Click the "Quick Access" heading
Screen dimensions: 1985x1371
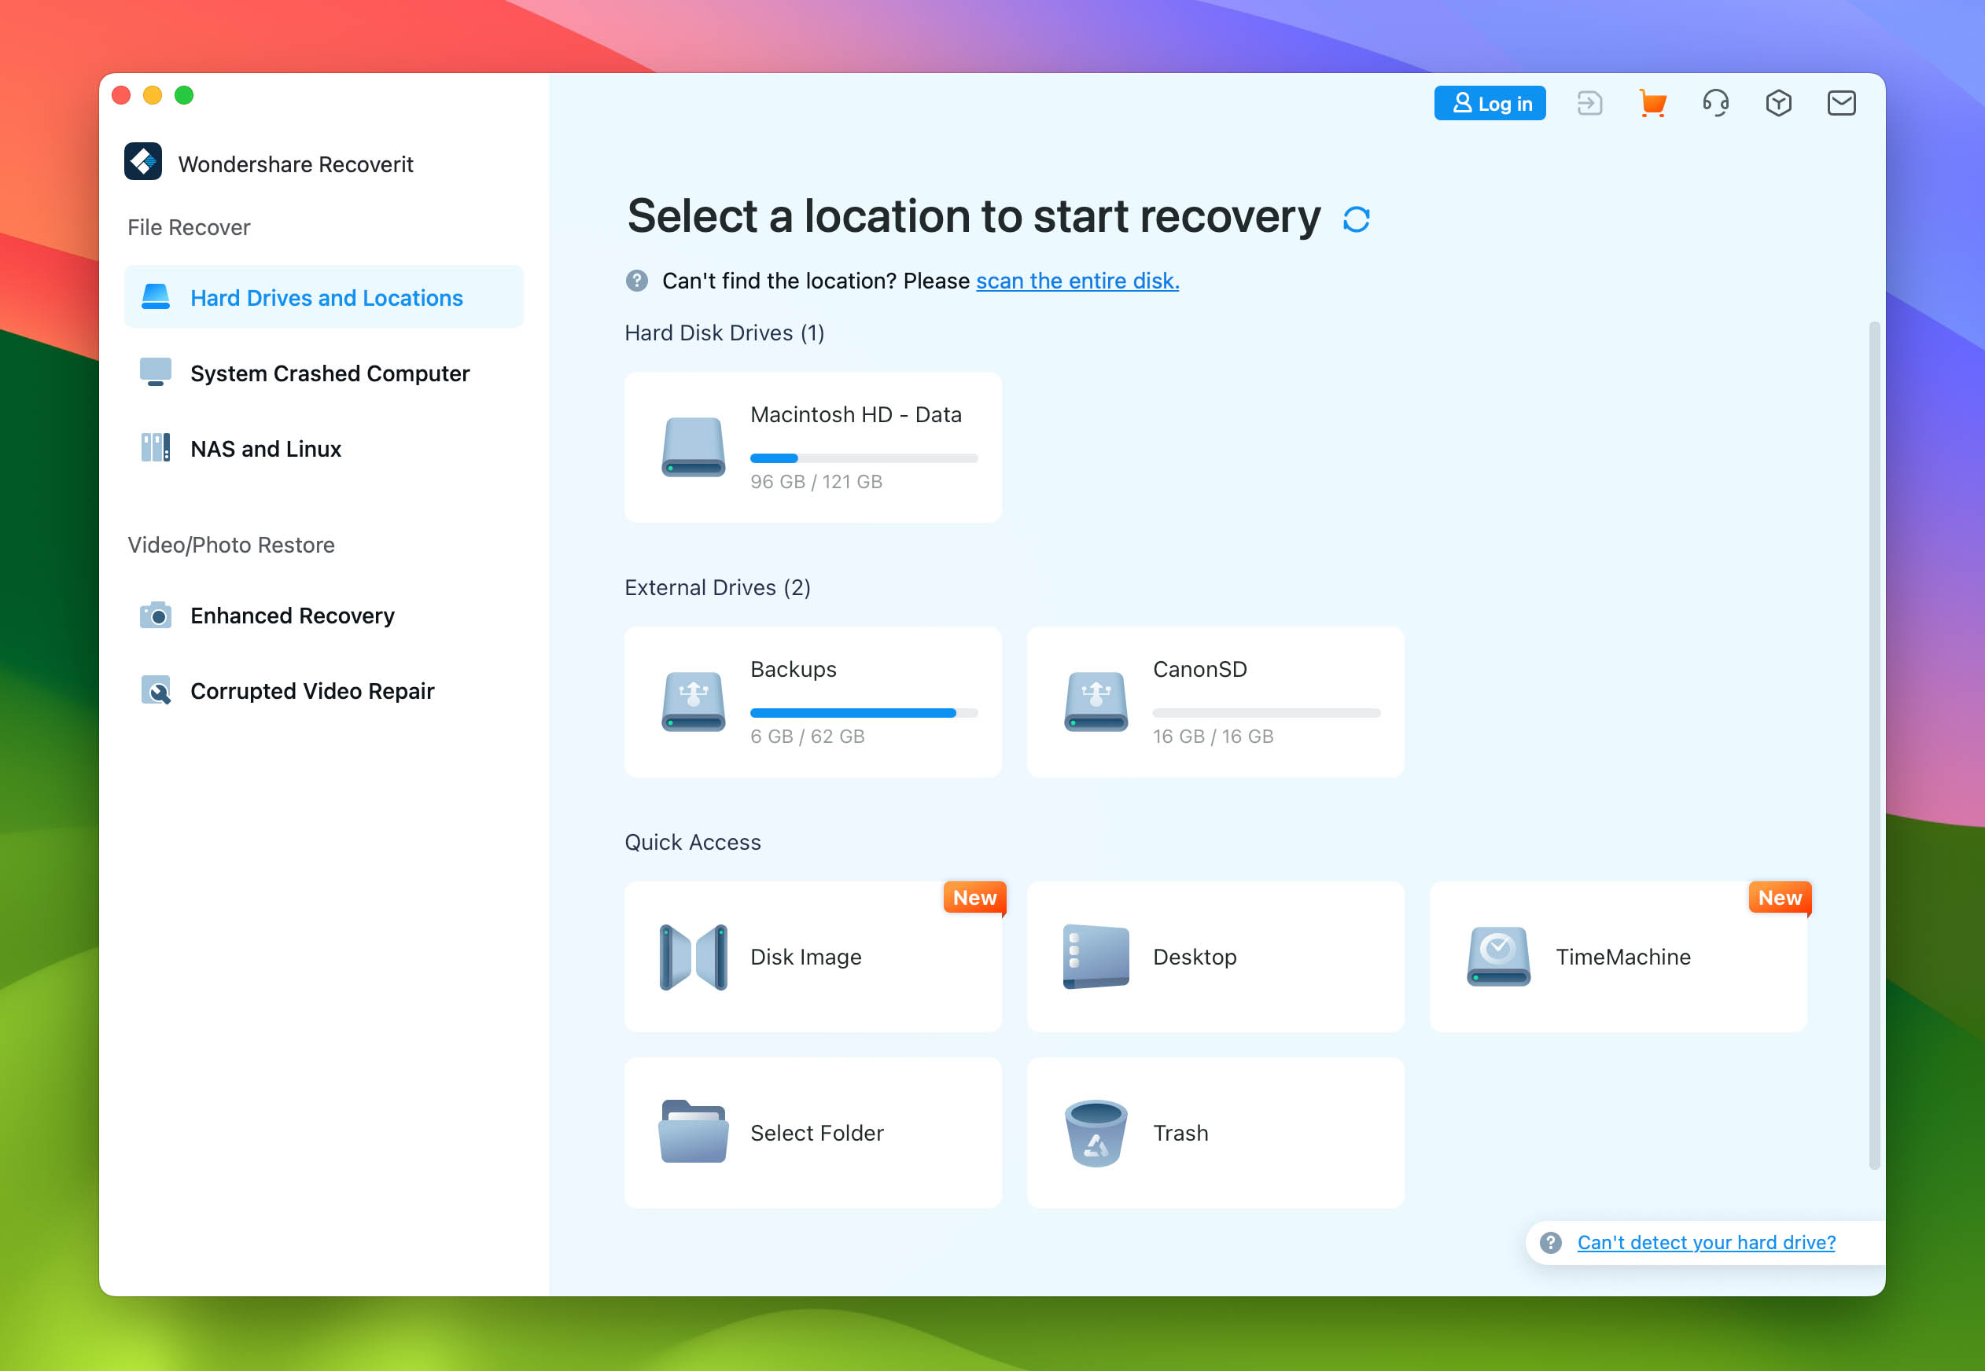pyautogui.click(x=692, y=842)
